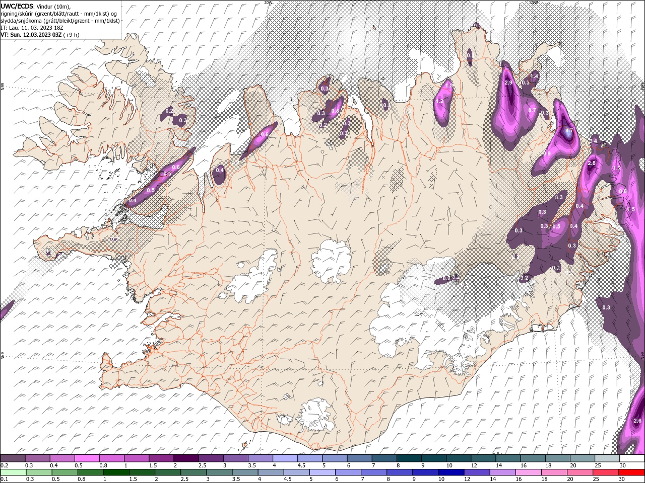Screen dimensions: 645x483
Task: Pick the darkest purple snow swatch labeled 2
Action: pyautogui.click(x=186, y=458)
